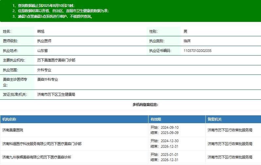The width and height of the screenshot is (261, 165).
Task: Click start date 2025-01-01
Action: [170, 155]
